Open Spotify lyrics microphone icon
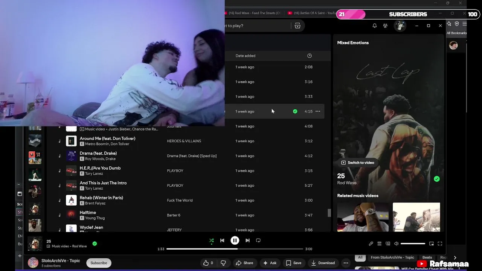482x271 pixels. pyautogui.click(x=371, y=244)
